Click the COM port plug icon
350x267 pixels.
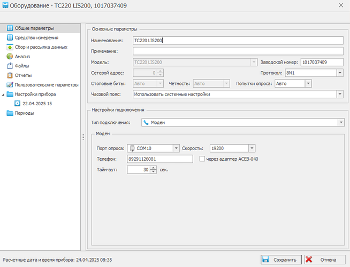pos(132,148)
